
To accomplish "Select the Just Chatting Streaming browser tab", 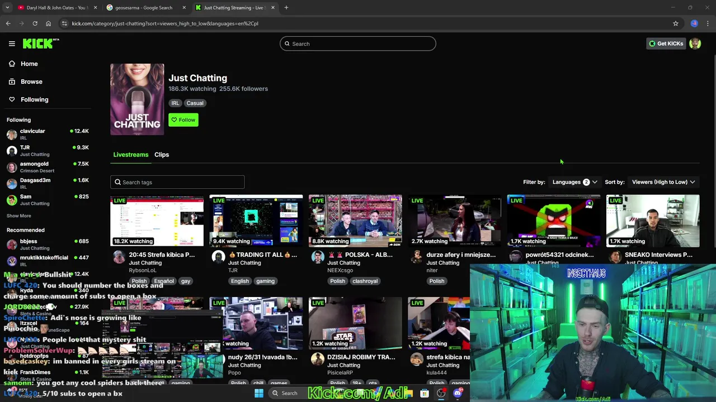I will click(x=234, y=7).
